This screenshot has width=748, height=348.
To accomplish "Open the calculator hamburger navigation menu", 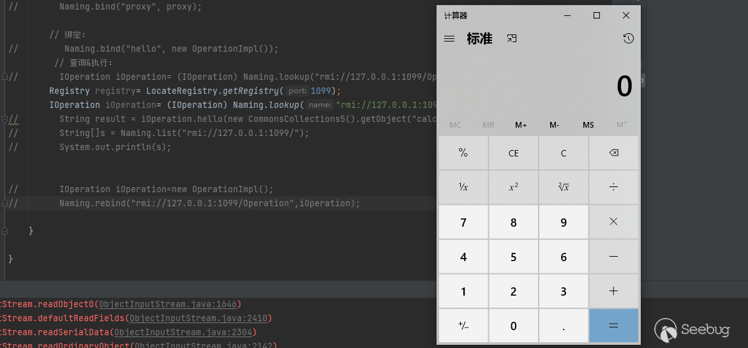I will [449, 39].
